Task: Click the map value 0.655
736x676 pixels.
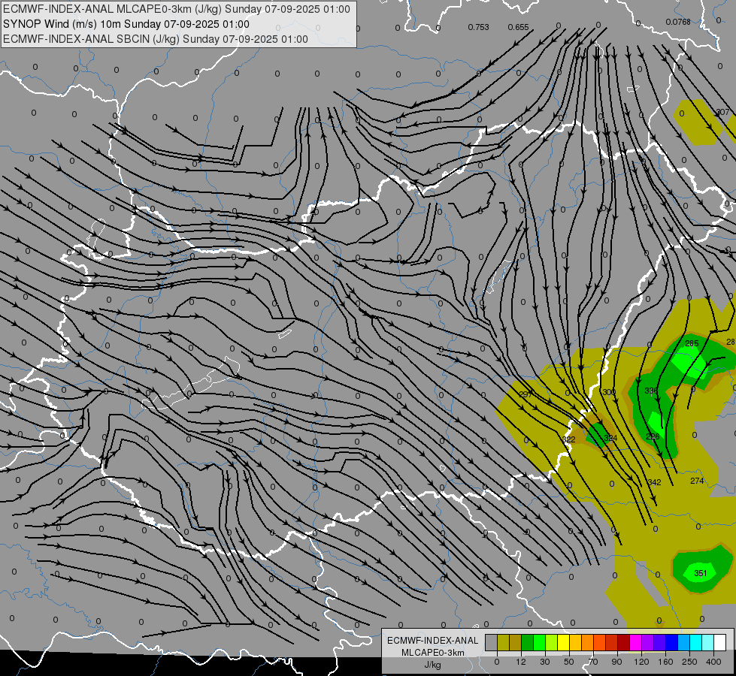Action: (x=518, y=27)
